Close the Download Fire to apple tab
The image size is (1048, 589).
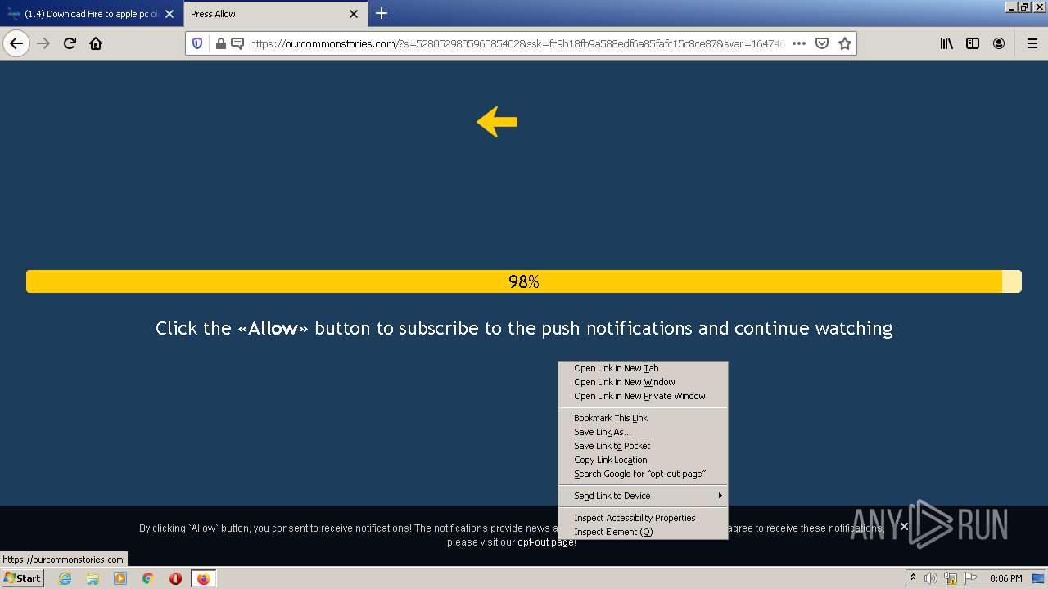(x=169, y=14)
